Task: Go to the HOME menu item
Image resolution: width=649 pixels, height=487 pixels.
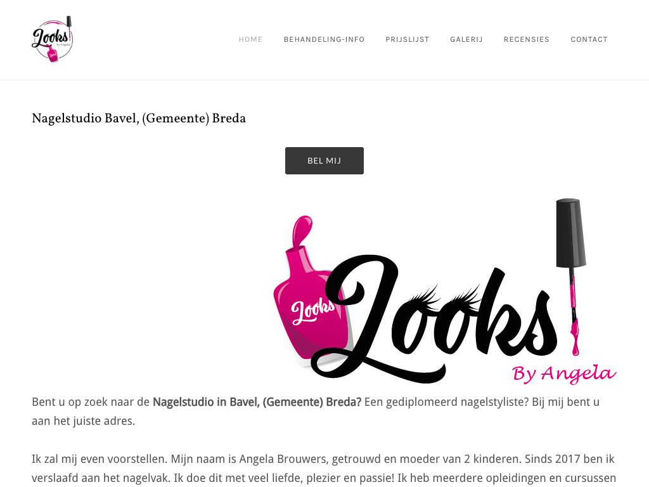Action: coord(250,39)
